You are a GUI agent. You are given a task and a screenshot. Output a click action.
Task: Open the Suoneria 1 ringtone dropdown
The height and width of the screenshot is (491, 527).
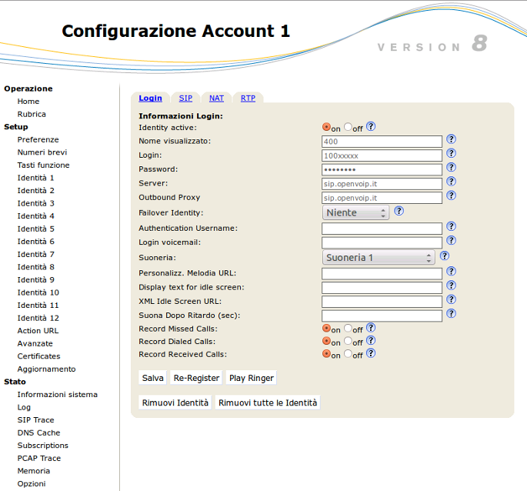pyautogui.click(x=379, y=258)
